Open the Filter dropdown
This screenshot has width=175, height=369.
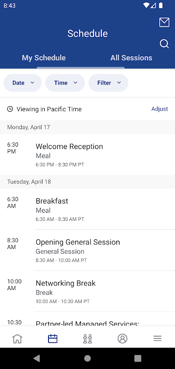tap(109, 83)
